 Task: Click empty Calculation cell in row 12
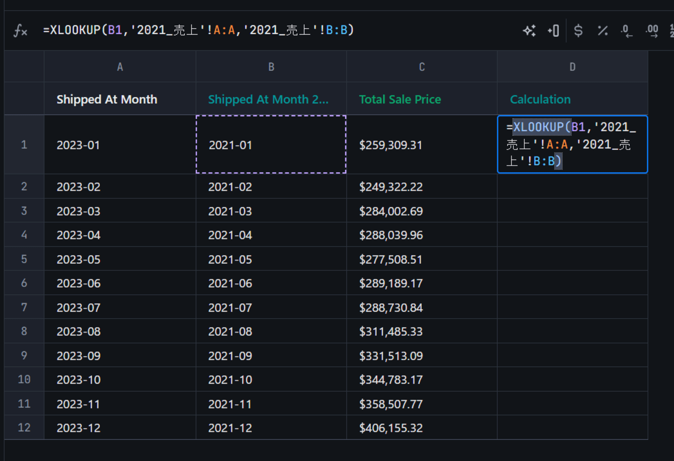(573, 427)
